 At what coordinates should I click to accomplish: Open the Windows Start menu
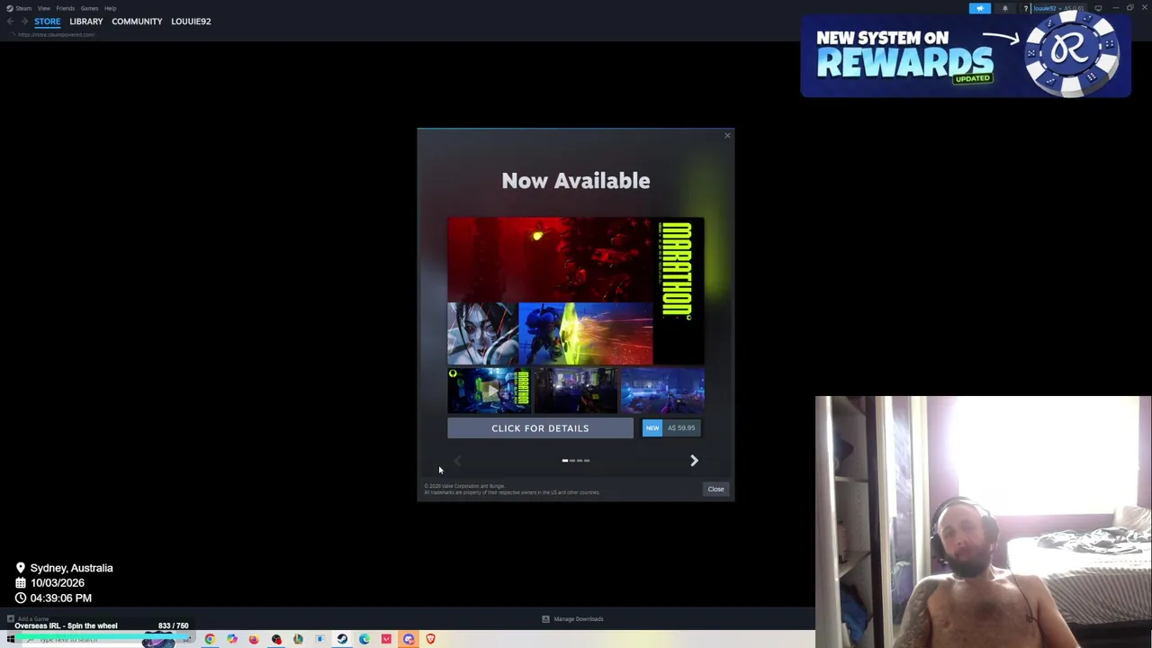point(10,639)
